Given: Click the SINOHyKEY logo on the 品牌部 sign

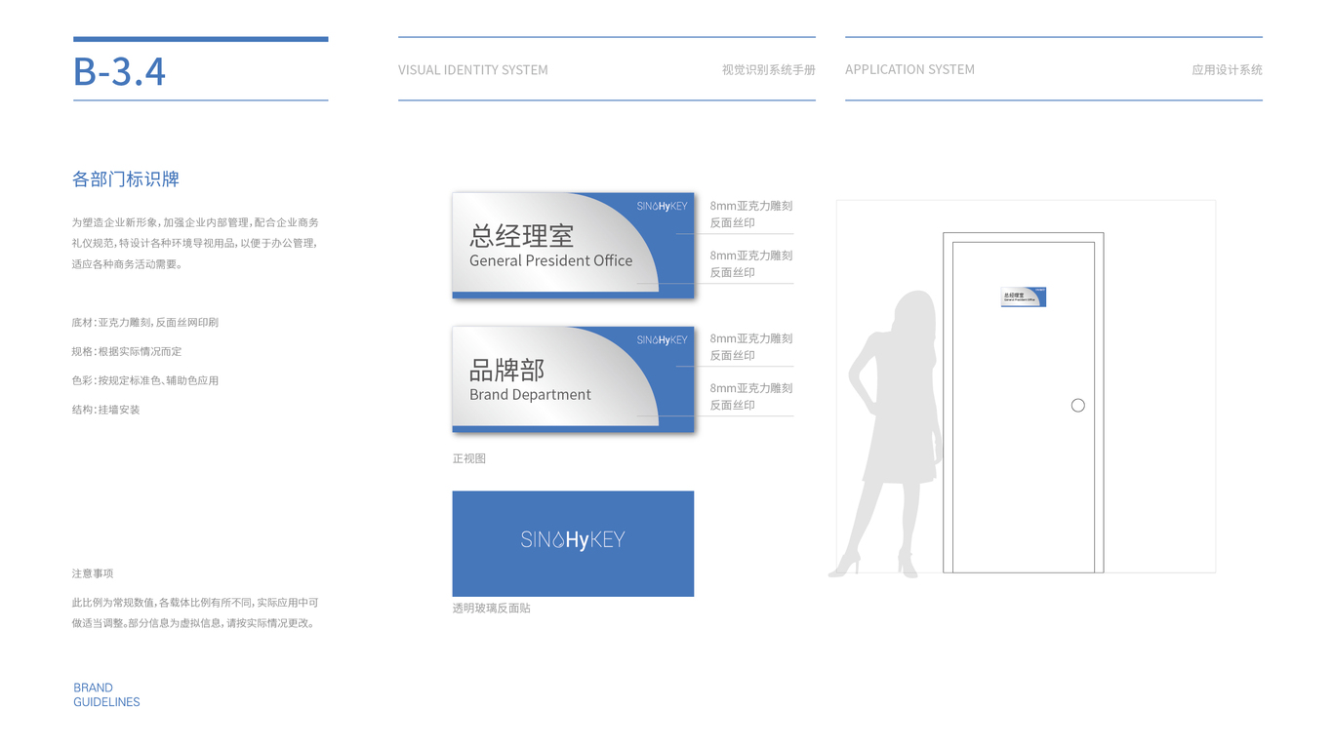Looking at the screenshot, I should pos(662,339).
